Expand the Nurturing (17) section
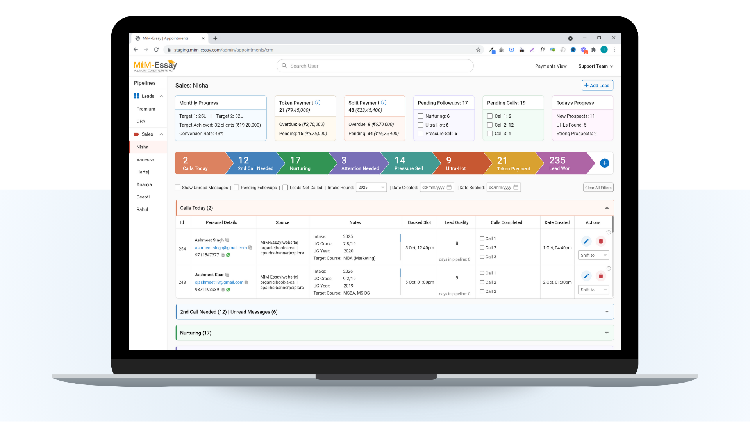 click(607, 333)
